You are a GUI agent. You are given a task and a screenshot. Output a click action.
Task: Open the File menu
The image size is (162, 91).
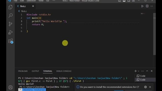[15, 1]
